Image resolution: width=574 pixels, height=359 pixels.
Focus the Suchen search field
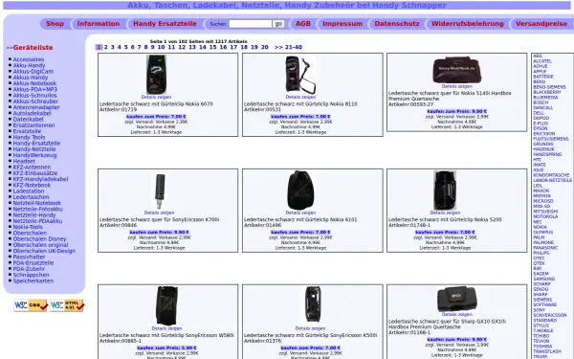click(251, 24)
